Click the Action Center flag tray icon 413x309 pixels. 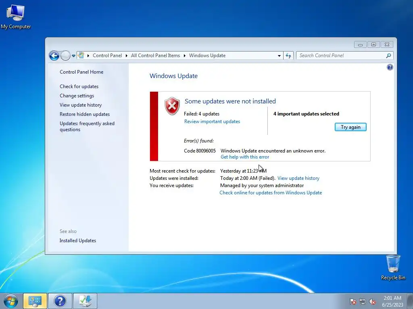pyautogui.click(x=353, y=302)
